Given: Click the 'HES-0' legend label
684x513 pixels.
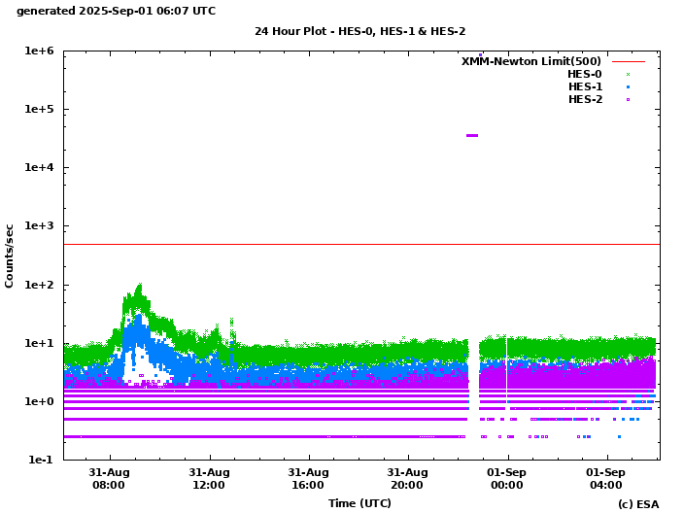Looking at the screenshot, I should 585,74.
